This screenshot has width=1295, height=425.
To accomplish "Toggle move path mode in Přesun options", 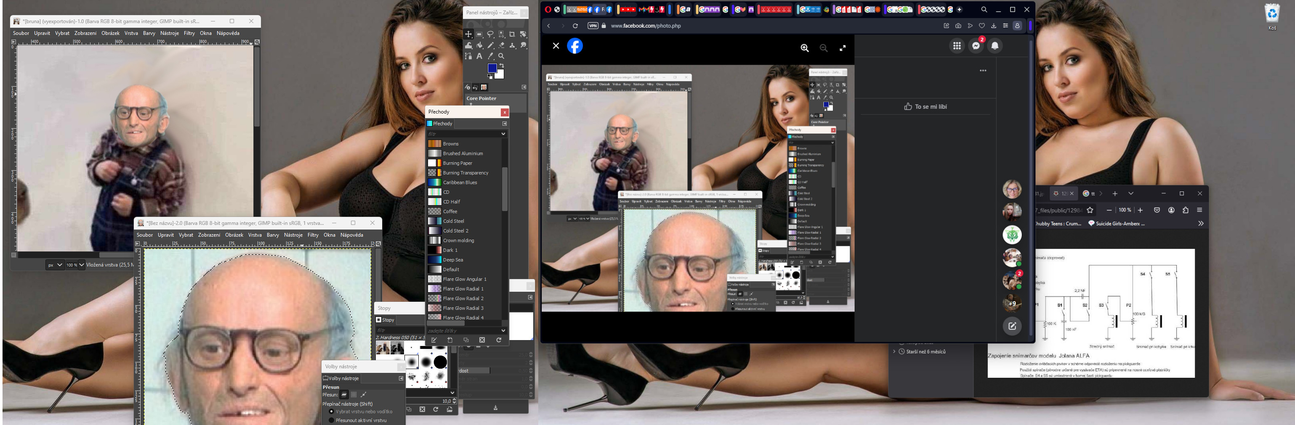I will tap(364, 395).
